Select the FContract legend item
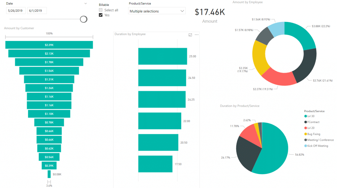Screen dimensions: 337x188 (x=312, y=122)
